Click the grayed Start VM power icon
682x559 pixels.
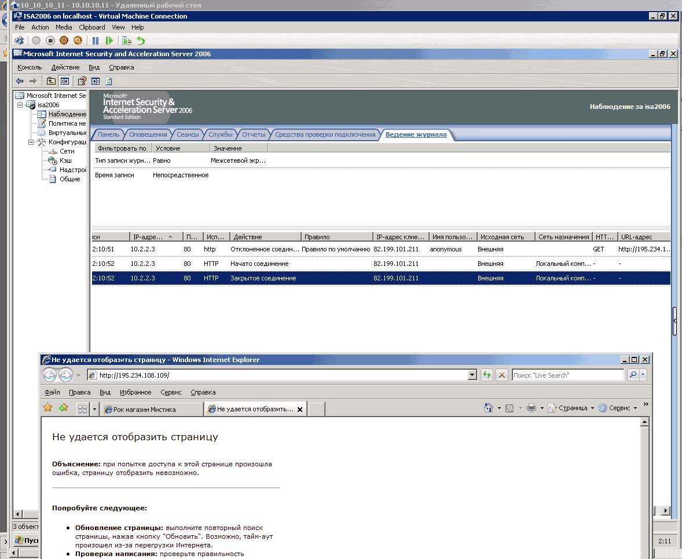tap(36, 41)
